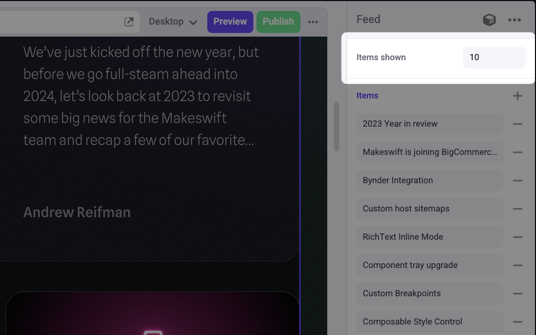Click the Items section label
536x335 pixels.
click(367, 95)
